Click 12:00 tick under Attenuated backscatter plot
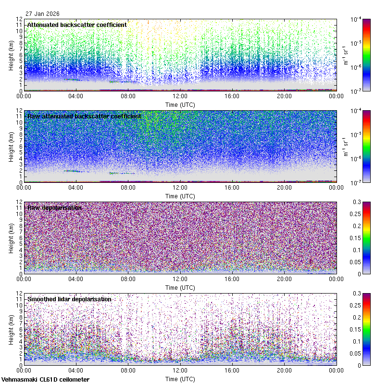The image size is (375, 385). point(180,96)
